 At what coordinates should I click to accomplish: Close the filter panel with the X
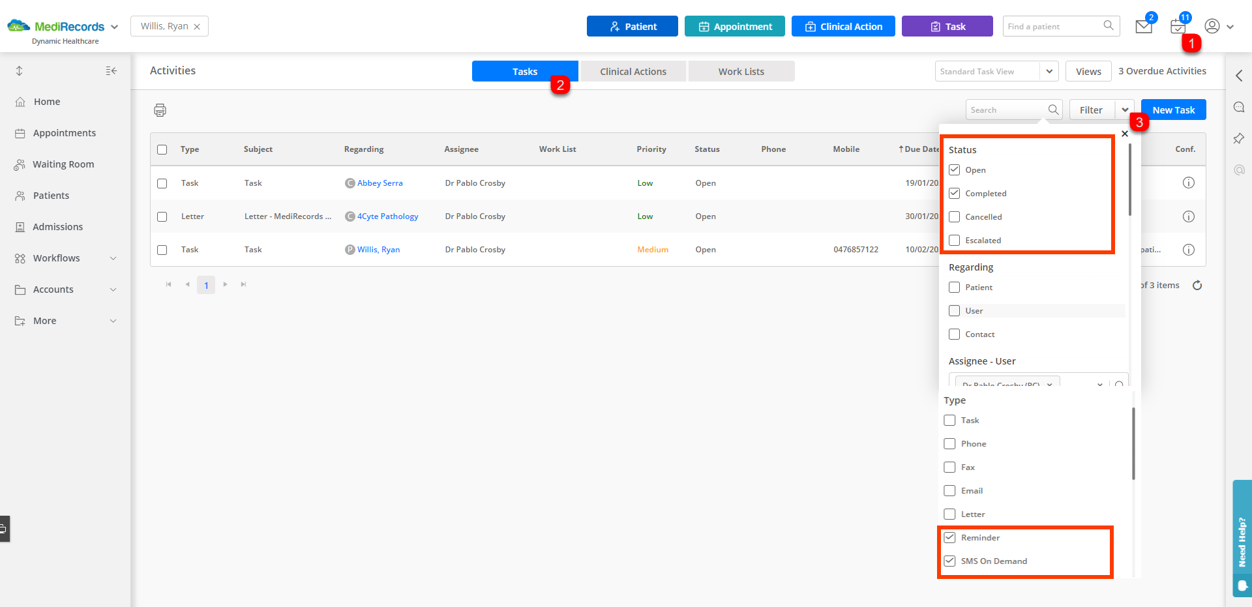click(1124, 133)
